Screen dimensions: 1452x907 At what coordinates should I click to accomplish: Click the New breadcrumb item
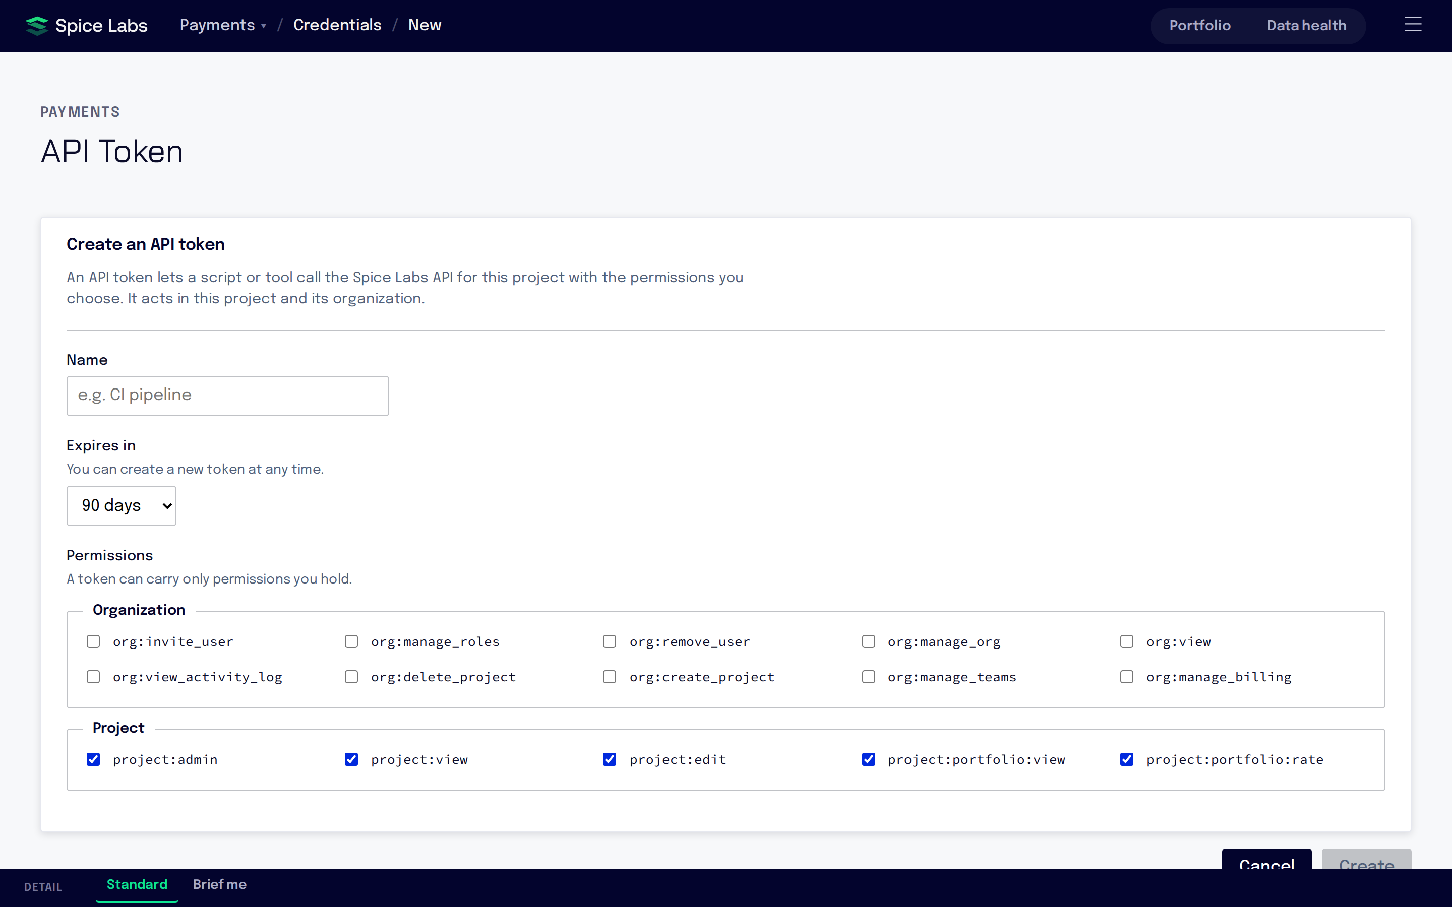425,25
